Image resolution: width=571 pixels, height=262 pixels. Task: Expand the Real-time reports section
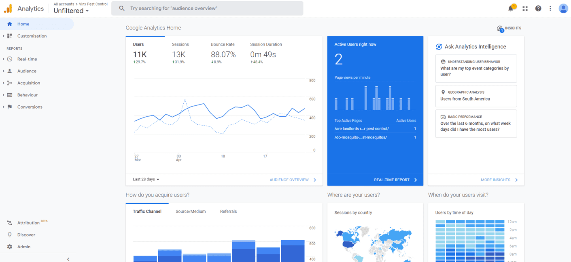pyautogui.click(x=27, y=59)
